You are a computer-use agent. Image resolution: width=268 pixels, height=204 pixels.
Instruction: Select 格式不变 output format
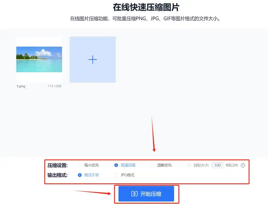point(80,175)
